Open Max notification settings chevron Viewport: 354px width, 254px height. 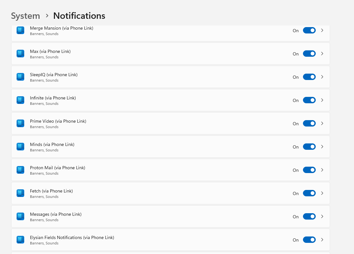point(322,54)
